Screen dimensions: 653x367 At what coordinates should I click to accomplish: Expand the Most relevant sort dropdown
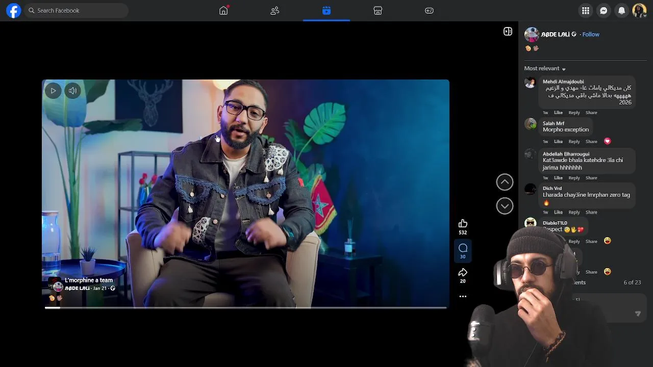[545, 68]
